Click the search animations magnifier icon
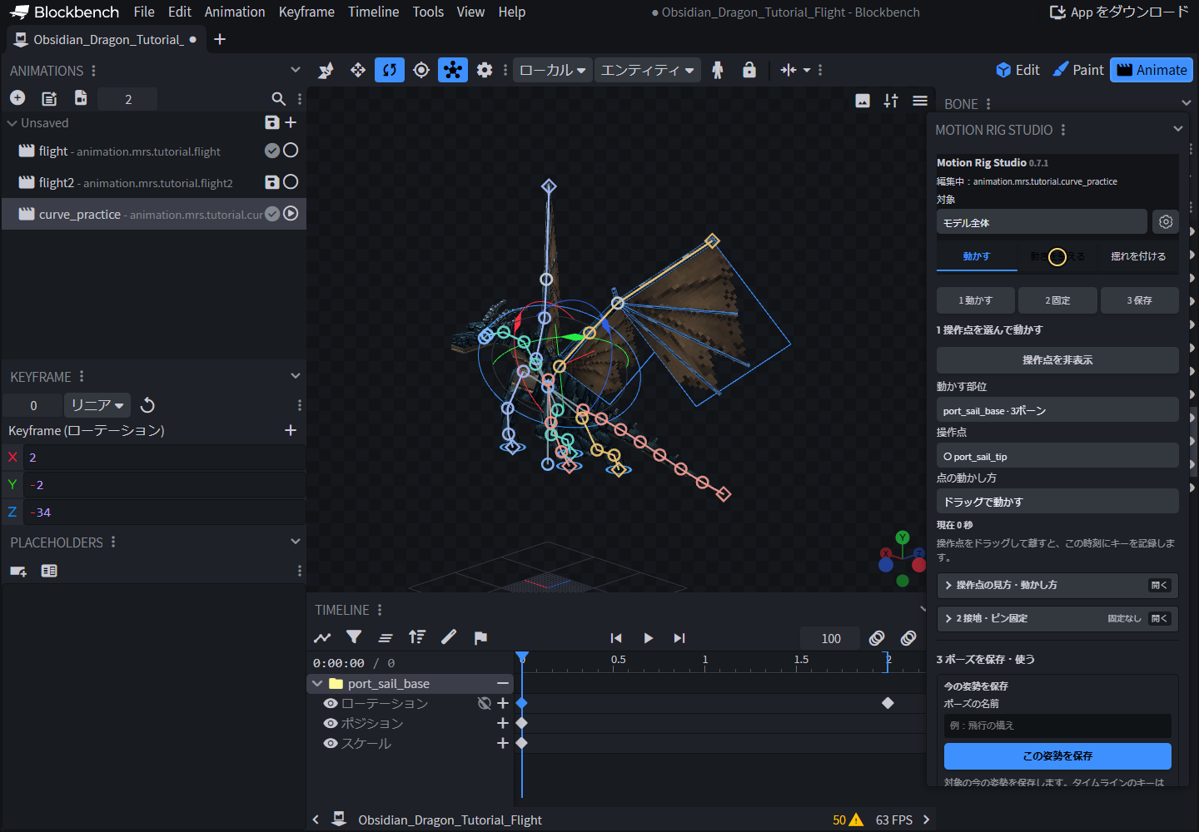1199x832 pixels. (278, 99)
